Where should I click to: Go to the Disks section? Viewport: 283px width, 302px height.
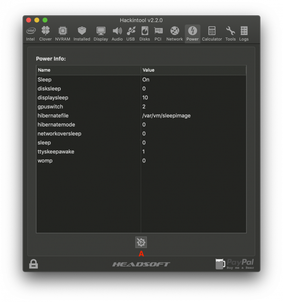145,34
